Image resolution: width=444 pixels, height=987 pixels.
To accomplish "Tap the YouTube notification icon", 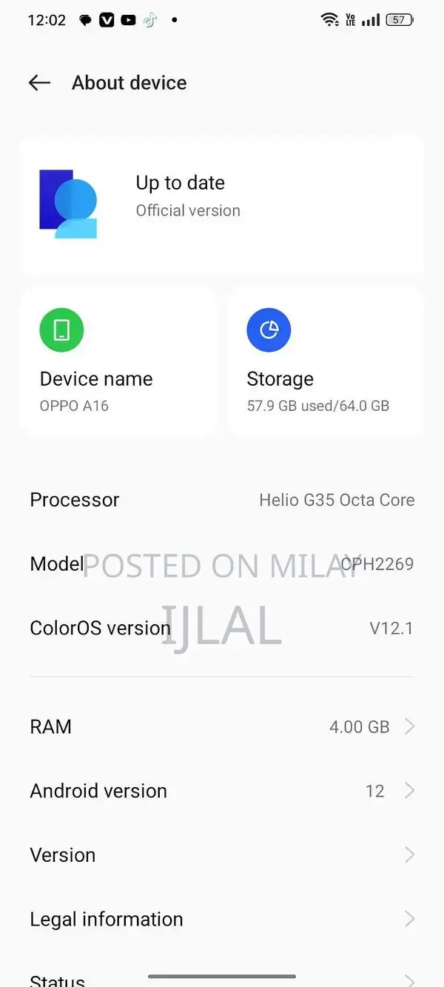I will tap(127, 20).
